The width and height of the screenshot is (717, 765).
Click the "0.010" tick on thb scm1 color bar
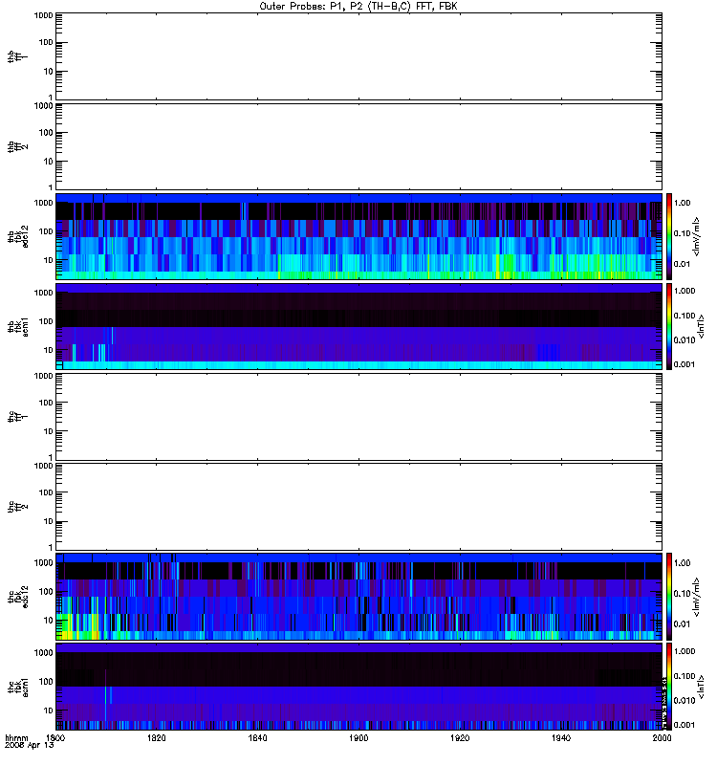click(684, 340)
